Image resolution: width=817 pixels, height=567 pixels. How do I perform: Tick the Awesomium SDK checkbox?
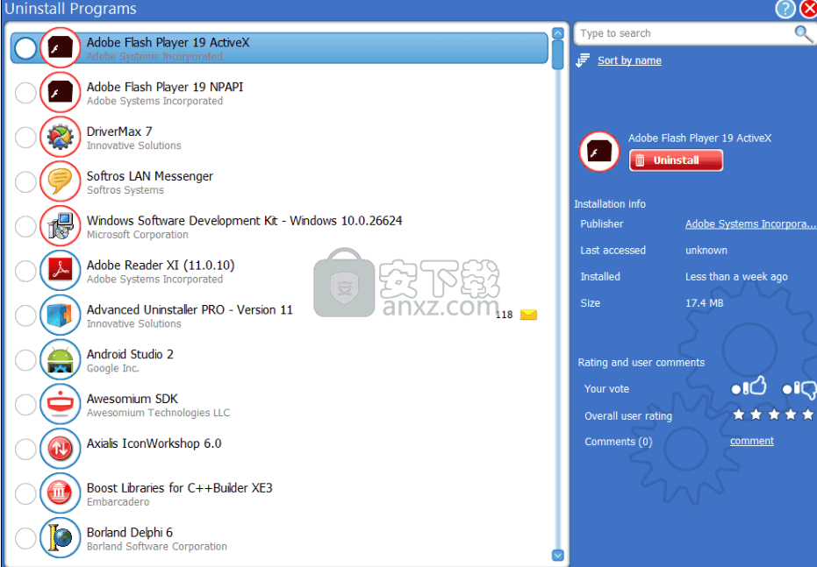[x=25, y=405]
